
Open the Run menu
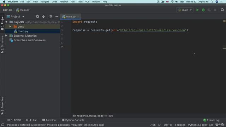pyautogui.click(x=73, y=1)
